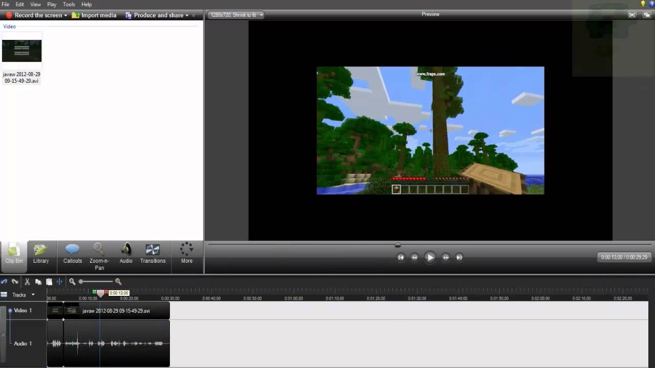Viewport: 655px width, 368px height.
Task: Redo with the timeline redo arrow
Action: [x=15, y=282]
